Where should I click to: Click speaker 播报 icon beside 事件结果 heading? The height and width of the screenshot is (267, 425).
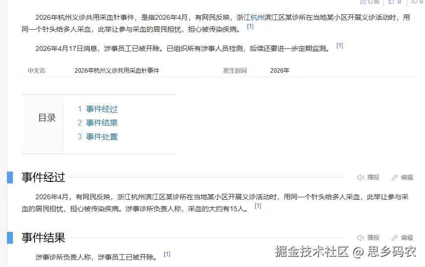pos(361,238)
